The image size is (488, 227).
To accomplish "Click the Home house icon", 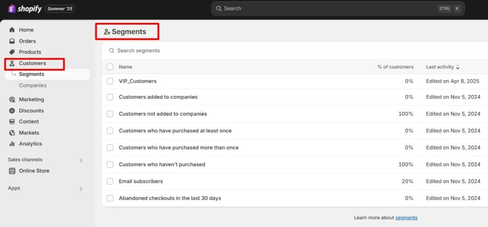I will click(x=12, y=30).
